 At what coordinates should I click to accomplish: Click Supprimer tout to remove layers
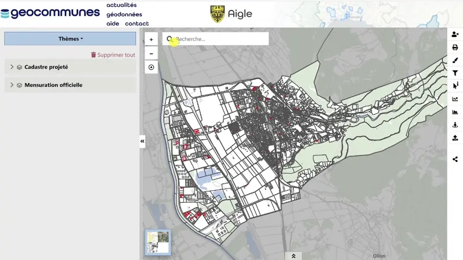113,55
